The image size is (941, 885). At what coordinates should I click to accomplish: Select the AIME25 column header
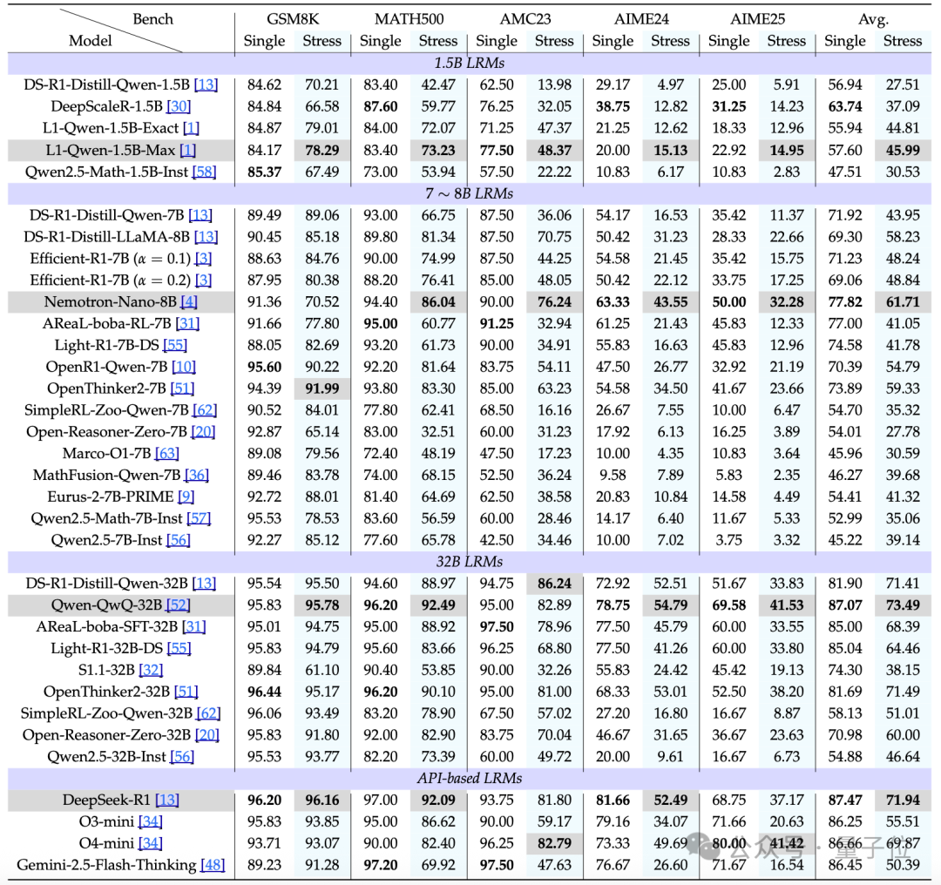(757, 19)
